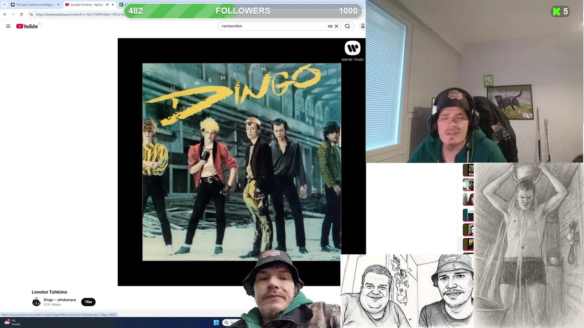
Task: Click the video title Levoton Tuhkimo
Action: [x=49, y=292]
